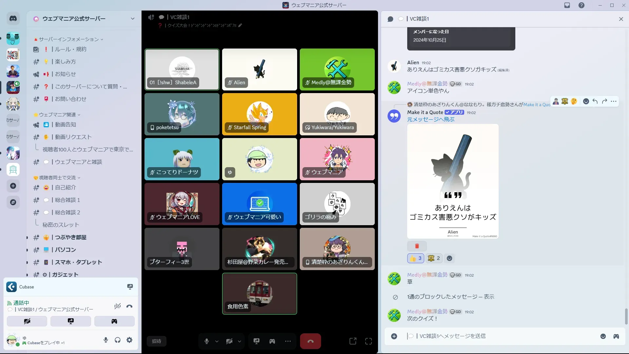Click the Add a Server plus icon
Viewport: 629px width, 354px height.
[13, 186]
